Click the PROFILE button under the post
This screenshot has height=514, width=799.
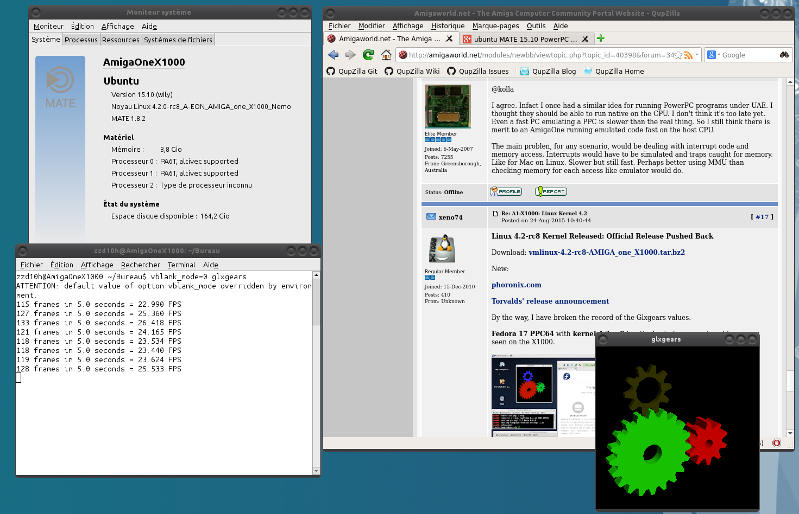click(506, 192)
